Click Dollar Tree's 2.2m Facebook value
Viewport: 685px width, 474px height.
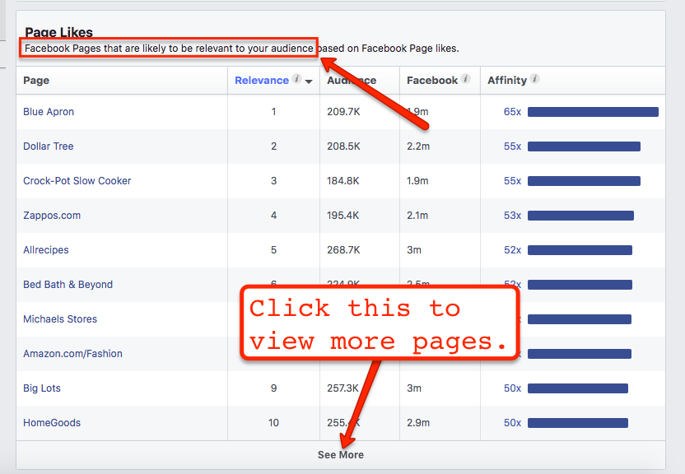click(418, 146)
